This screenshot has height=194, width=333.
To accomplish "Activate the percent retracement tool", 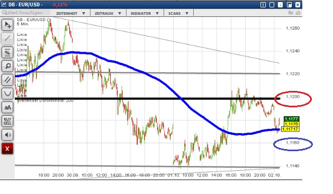I will tap(7, 52).
